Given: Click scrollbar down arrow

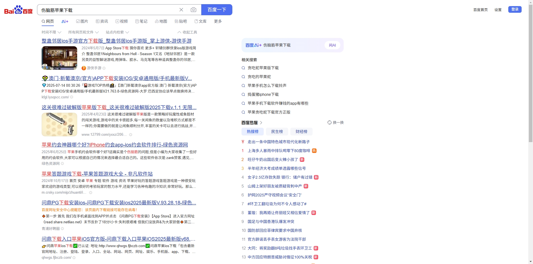Looking at the screenshot, I should pos(531,262).
